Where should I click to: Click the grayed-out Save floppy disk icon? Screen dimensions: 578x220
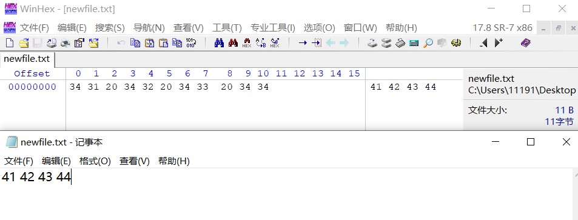pyautogui.click(x=37, y=43)
